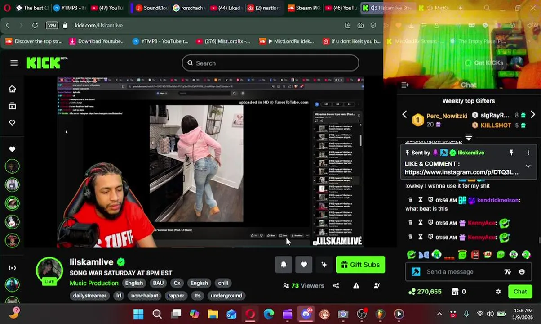Collapse the Weekly top Gifters panel handle
Screen dimensions: 541x324
469,137
